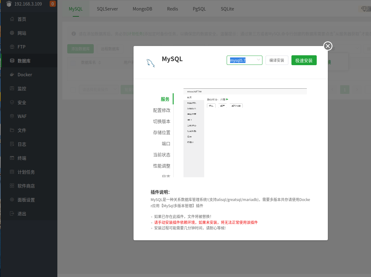The height and width of the screenshot is (277, 371).
Task: Switch to the PgSQL tab
Action: [x=199, y=9]
